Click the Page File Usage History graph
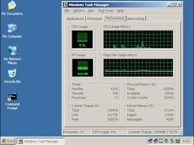 pyautogui.click(x=138, y=68)
